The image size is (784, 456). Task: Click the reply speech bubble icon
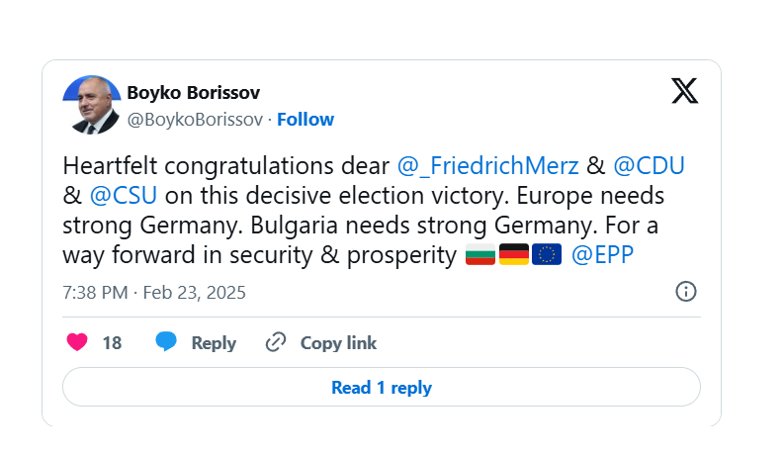click(166, 342)
